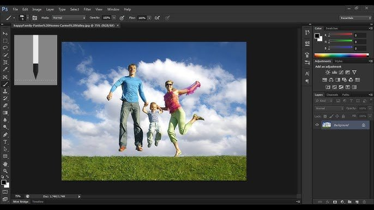Toggle lock image pixels
The width and height of the screenshot is (374, 210).
tap(331, 116)
